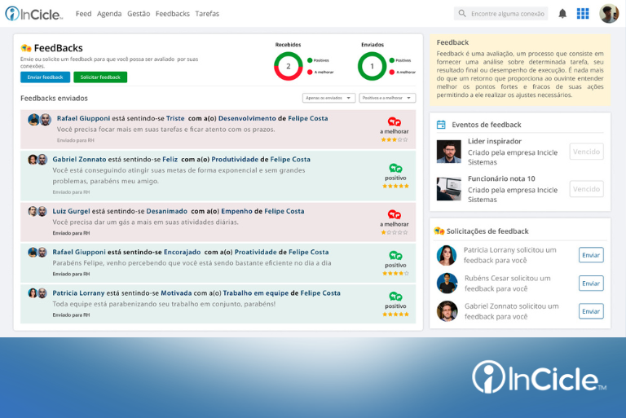Click Gabriel Zonnato's avatar in requests
The height and width of the screenshot is (418, 626).
(447, 311)
